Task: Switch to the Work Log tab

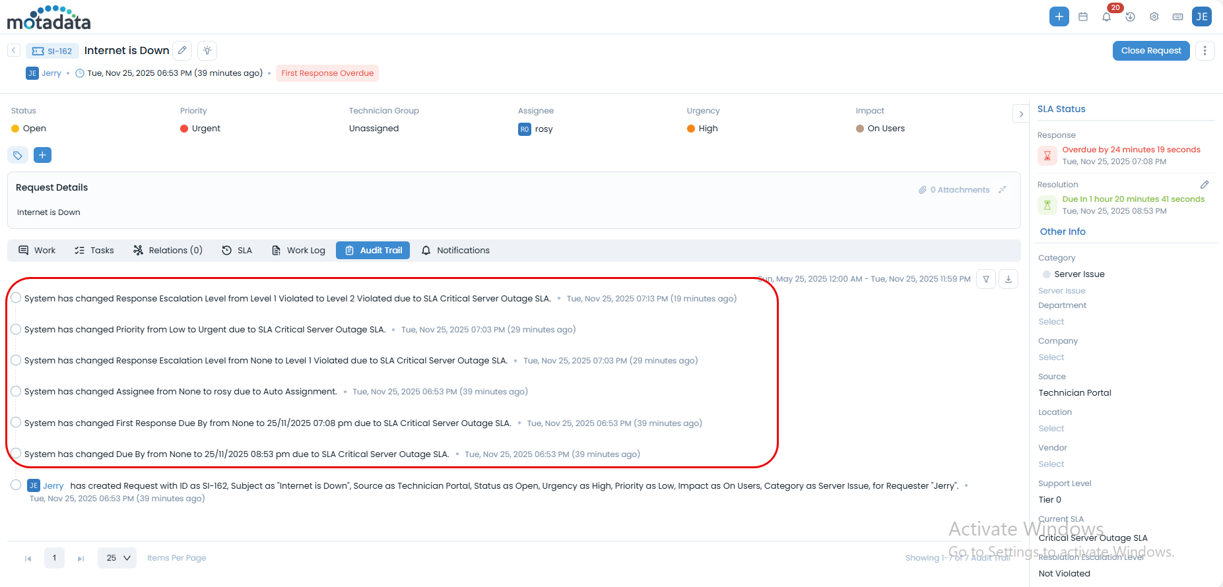Action: point(298,251)
